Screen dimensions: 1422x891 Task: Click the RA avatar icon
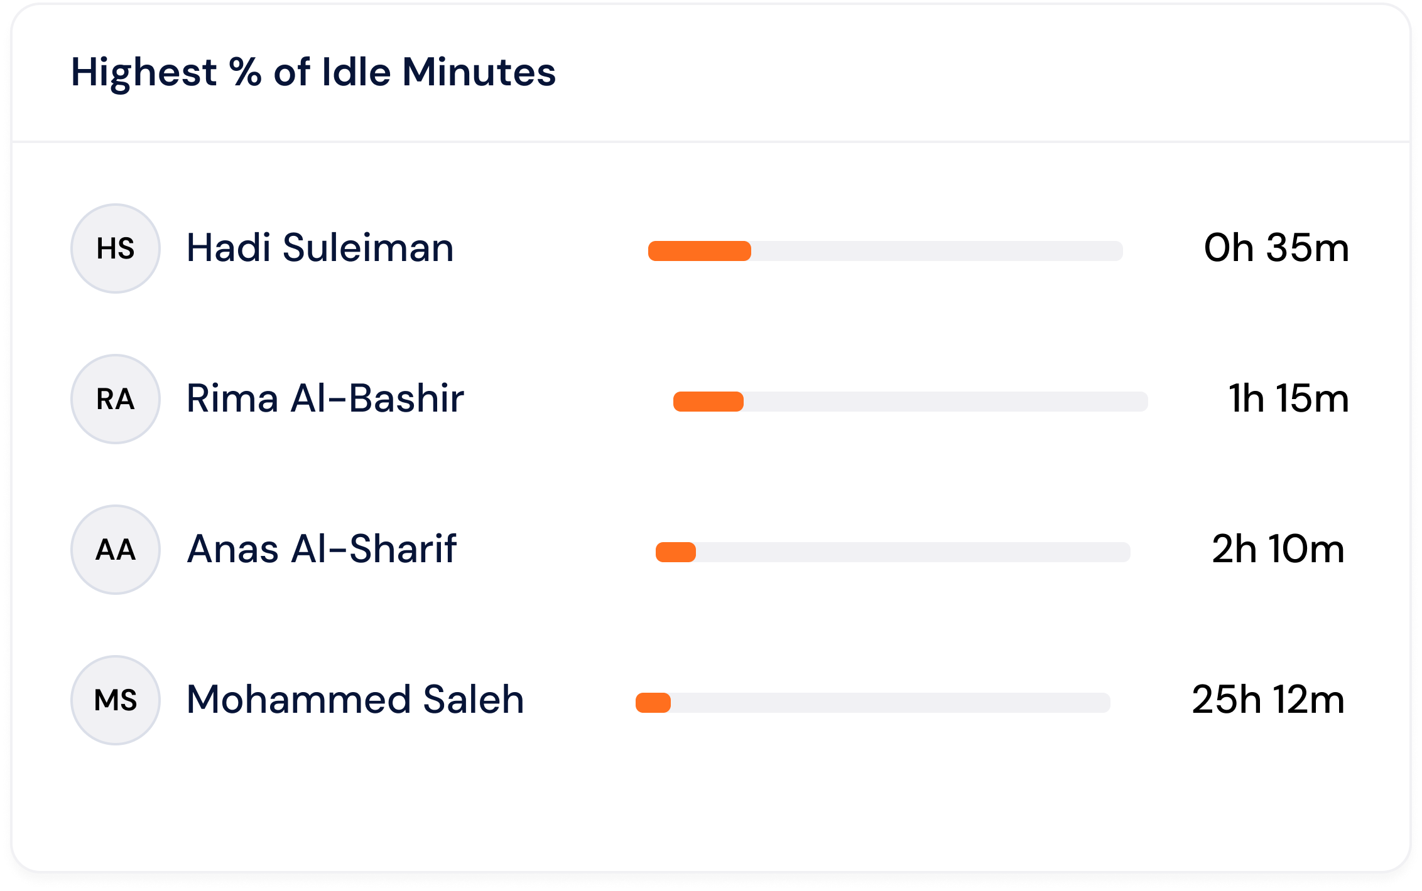pyautogui.click(x=116, y=399)
